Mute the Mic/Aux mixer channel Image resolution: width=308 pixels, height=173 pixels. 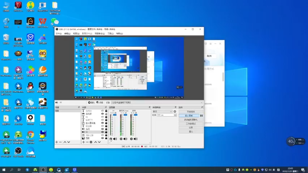pyautogui.click(x=126, y=139)
